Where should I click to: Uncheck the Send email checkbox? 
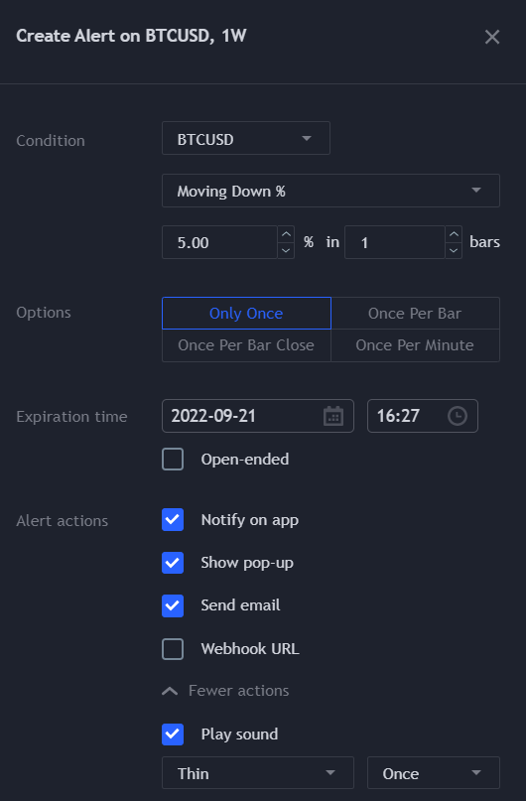coord(173,605)
